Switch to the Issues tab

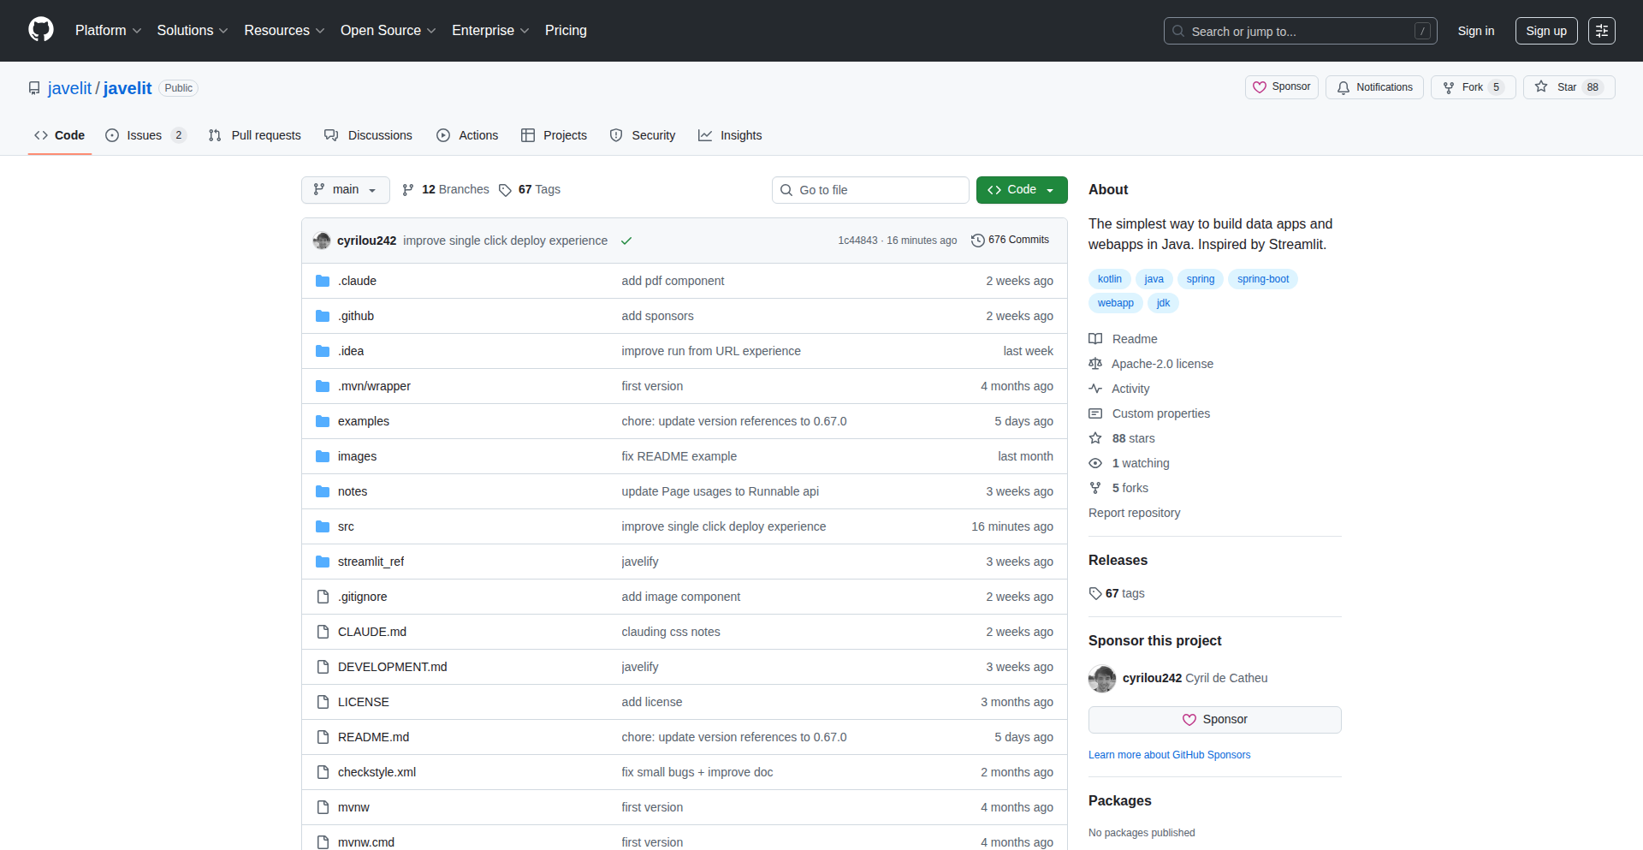click(x=145, y=135)
